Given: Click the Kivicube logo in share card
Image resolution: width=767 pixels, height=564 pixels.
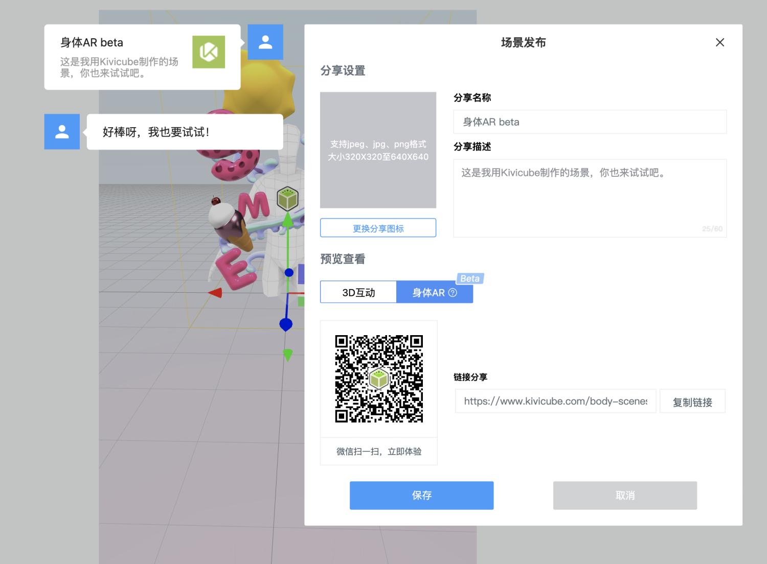Looking at the screenshot, I should click(209, 52).
